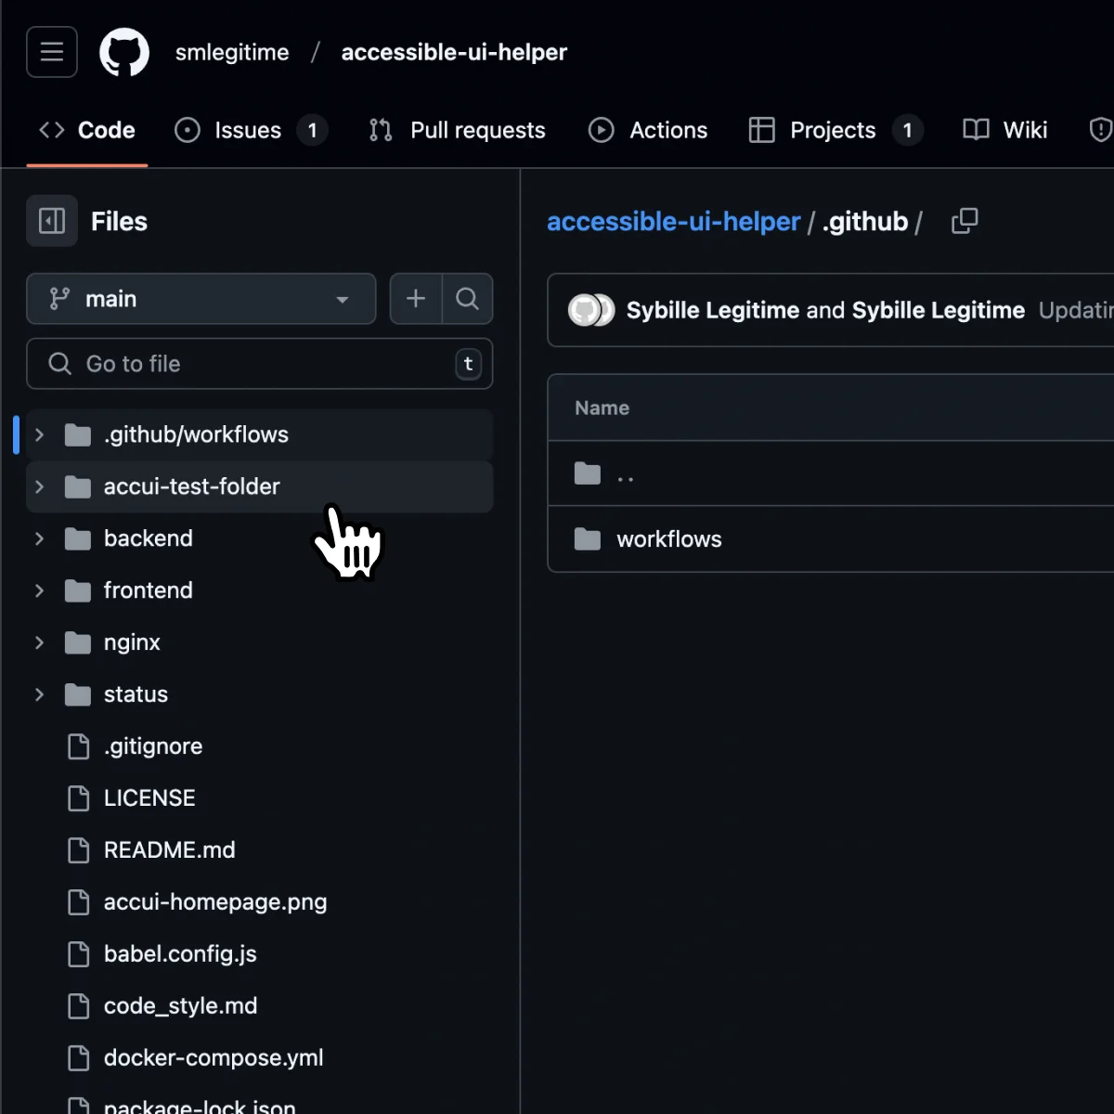
Task: Click the Name column header
Action: (602, 408)
